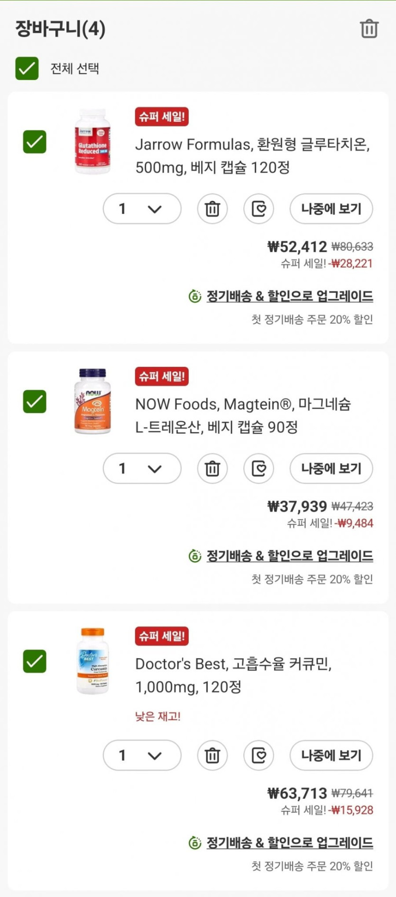Save Doctor's Best curcumin to wishlist

(x=258, y=755)
